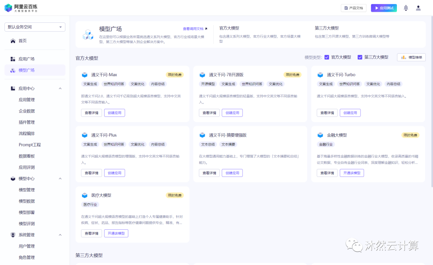433x265 pixels.
Task: Click the 应用中心 section icon
Action: tap(13, 88)
